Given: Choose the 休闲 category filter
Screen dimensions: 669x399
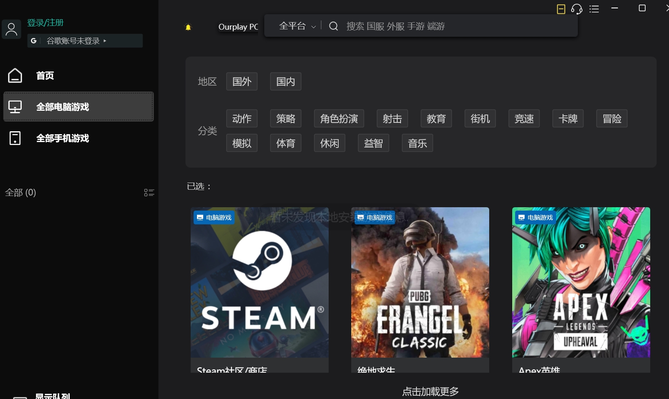Looking at the screenshot, I should tap(329, 143).
